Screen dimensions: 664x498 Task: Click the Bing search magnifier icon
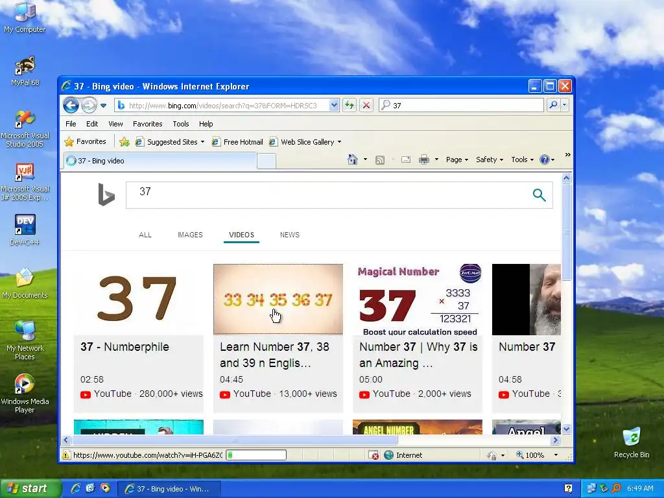tap(539, 195)
